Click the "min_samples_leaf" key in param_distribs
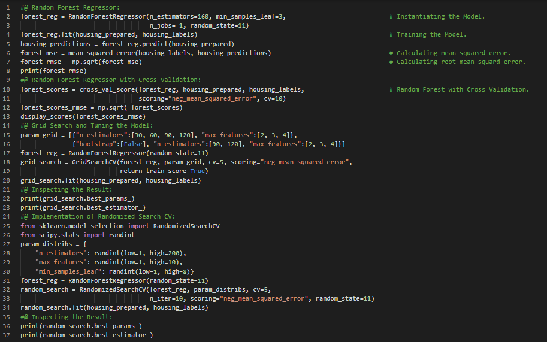 coord(68,271)
